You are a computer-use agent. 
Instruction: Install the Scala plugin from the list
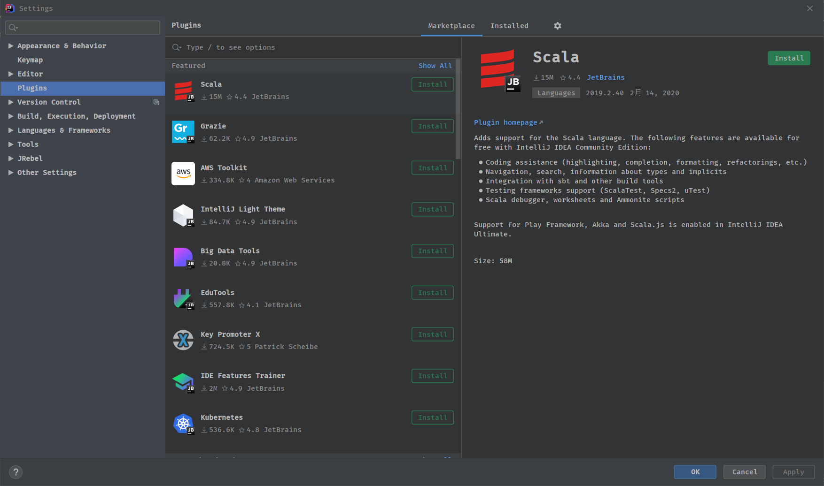pos(433,84)
